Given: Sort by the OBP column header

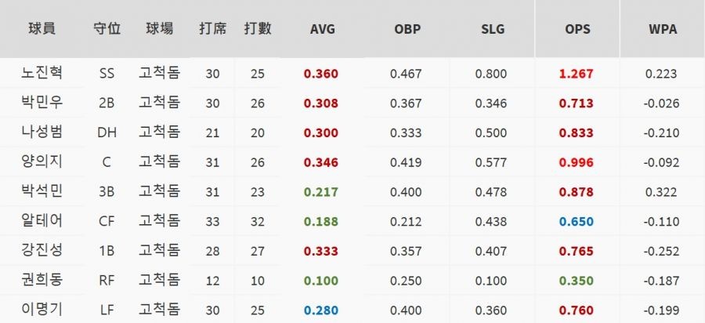Looking at the screenshot, I should pyautogui.click(x=407, y=29).
